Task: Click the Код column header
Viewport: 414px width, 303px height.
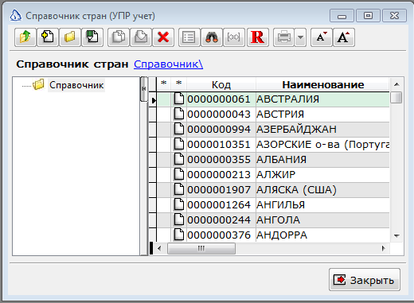Action: 221,85
